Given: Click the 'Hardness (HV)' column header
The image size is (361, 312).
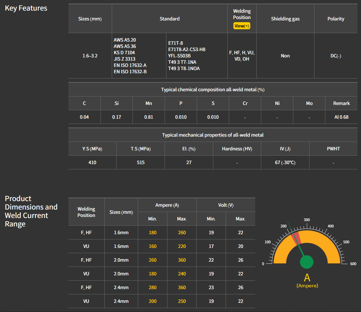Looking at the screenshot, I should 237,149.
